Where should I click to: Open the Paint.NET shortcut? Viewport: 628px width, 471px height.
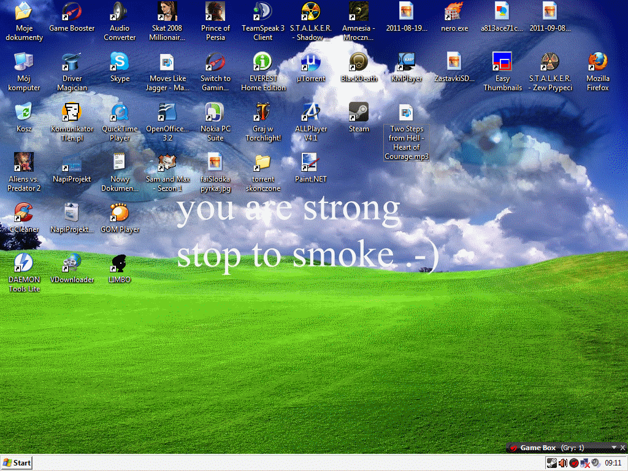tap(311, 163)
